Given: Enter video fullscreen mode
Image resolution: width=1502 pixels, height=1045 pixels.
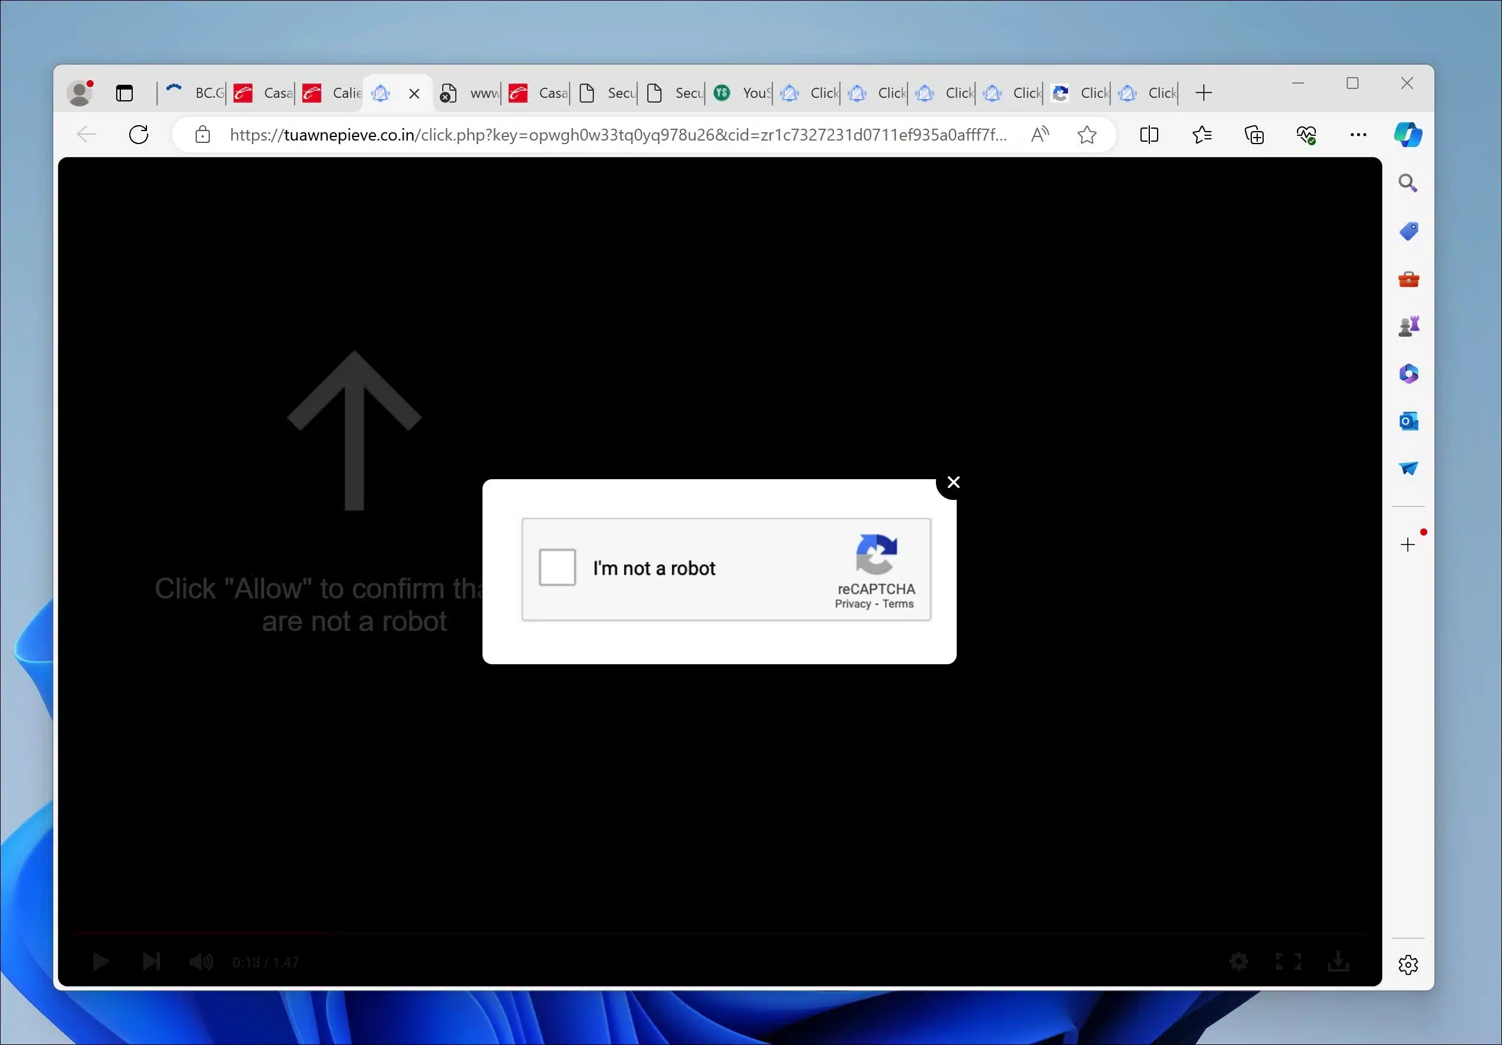Looking at the screenshot, I should 1288,962.
